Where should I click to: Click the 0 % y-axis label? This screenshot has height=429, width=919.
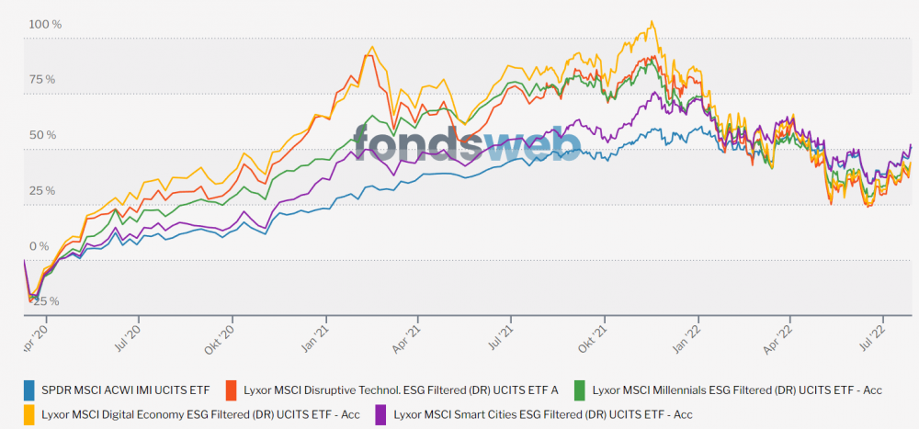click(x=39, y=246)
